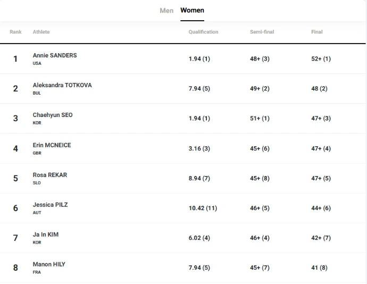Click SLO country code under Rosa Rekar

pos(37,182)
